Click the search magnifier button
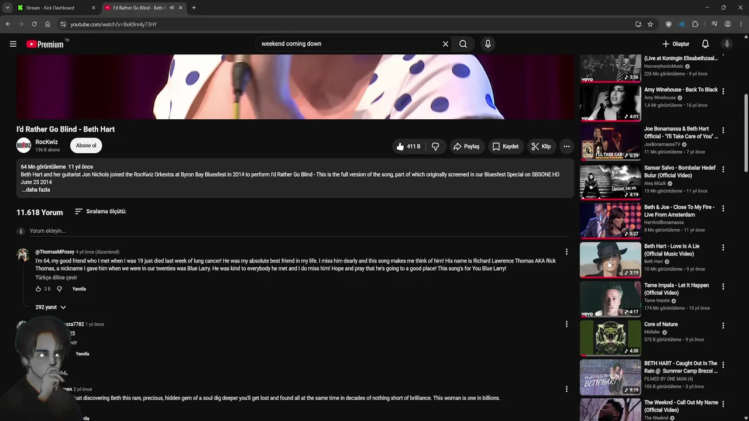 pos(463,44)
